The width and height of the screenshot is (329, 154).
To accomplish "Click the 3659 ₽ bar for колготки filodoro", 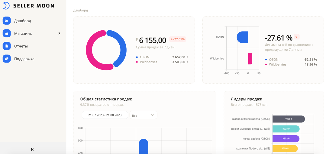I will [285, 149].
